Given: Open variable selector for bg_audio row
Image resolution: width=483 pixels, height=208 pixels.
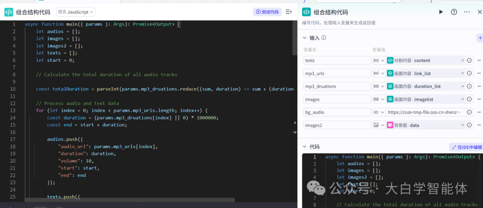Looking at the screenshot, I should 469,112.
